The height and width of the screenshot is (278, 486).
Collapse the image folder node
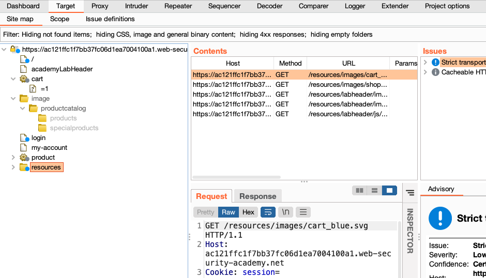point(13,99)
